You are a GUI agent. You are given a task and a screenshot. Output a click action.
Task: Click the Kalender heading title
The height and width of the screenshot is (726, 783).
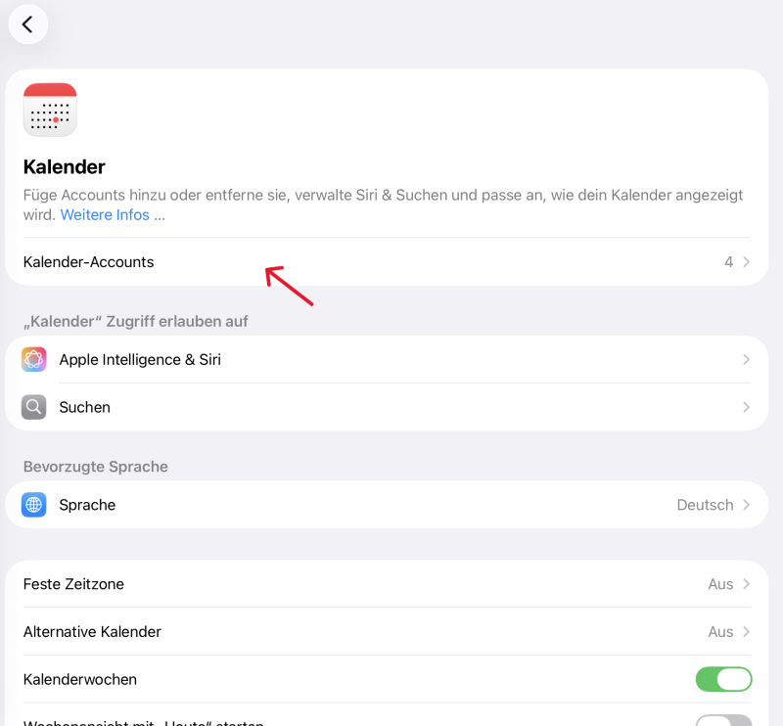(x=65, y=167)
